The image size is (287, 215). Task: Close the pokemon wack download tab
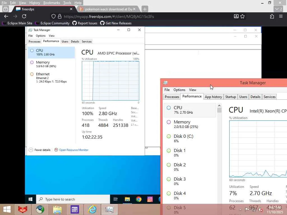(134, 9)
